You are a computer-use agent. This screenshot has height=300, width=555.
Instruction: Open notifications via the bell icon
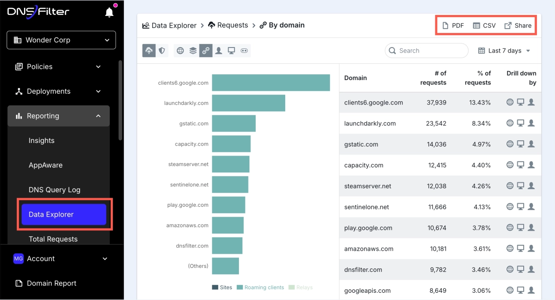point(109,12)
